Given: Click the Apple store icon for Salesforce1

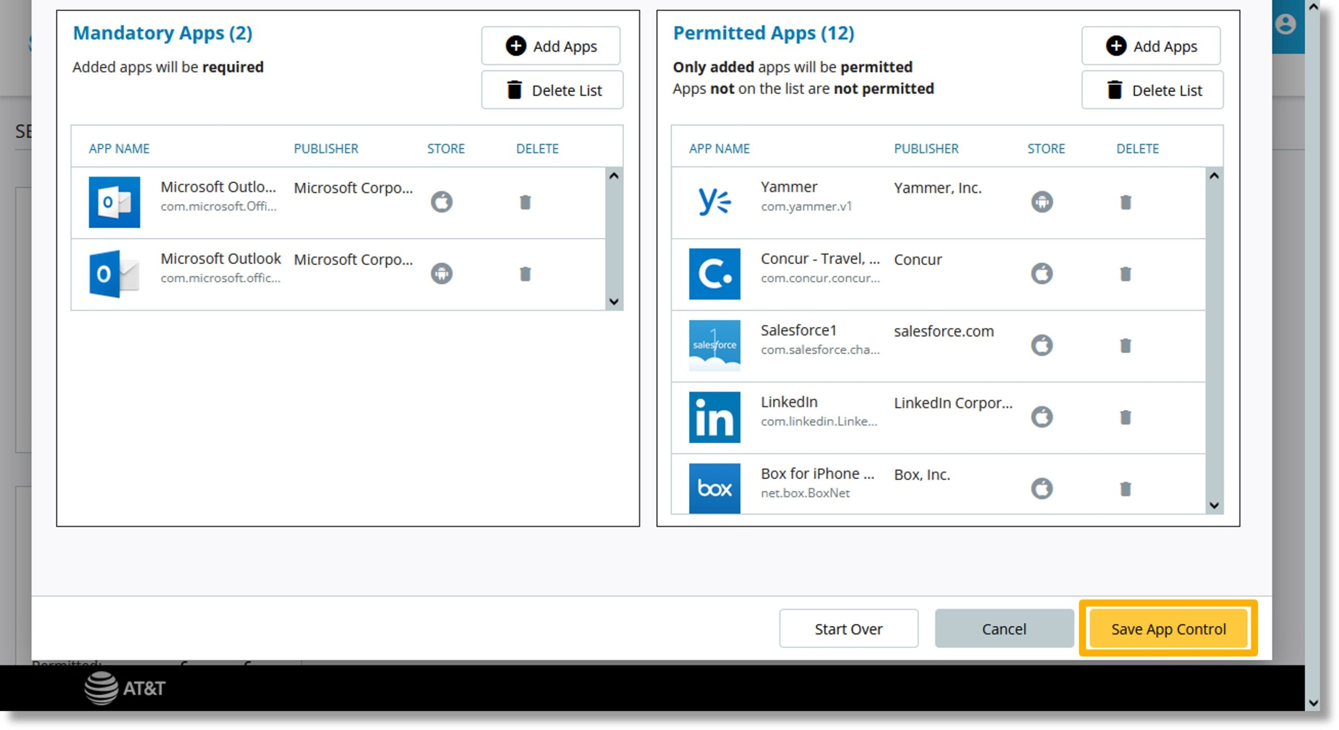Looking at the screenshot, I should coord(1042,345).
